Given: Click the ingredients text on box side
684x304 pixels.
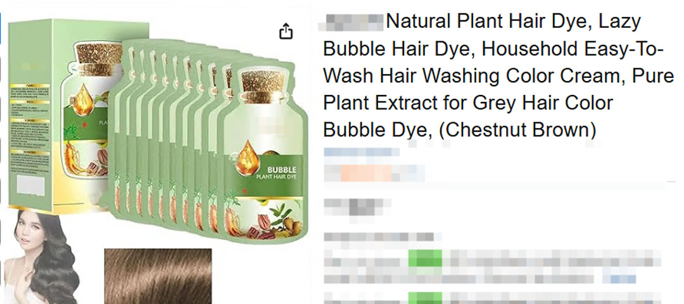Looking at the screenshot, I should coord(30,126).
